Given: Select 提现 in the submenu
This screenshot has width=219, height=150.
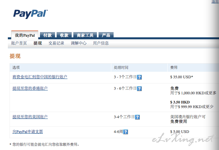Looking at the screenshot, I should click(38, 43).
